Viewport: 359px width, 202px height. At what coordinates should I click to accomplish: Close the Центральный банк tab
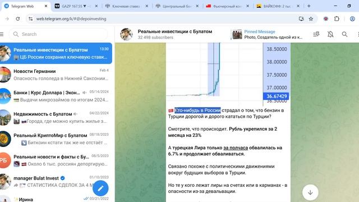197,6
